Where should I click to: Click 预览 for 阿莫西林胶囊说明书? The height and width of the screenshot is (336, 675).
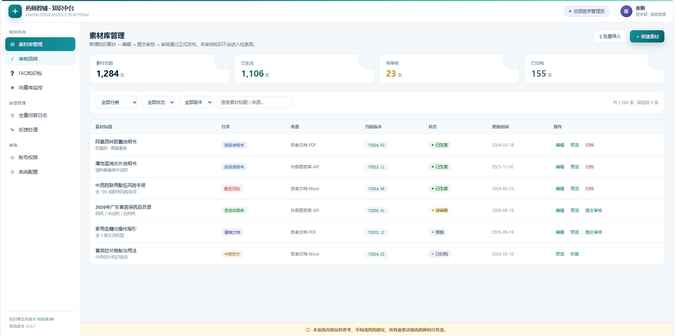pos(574,145)
